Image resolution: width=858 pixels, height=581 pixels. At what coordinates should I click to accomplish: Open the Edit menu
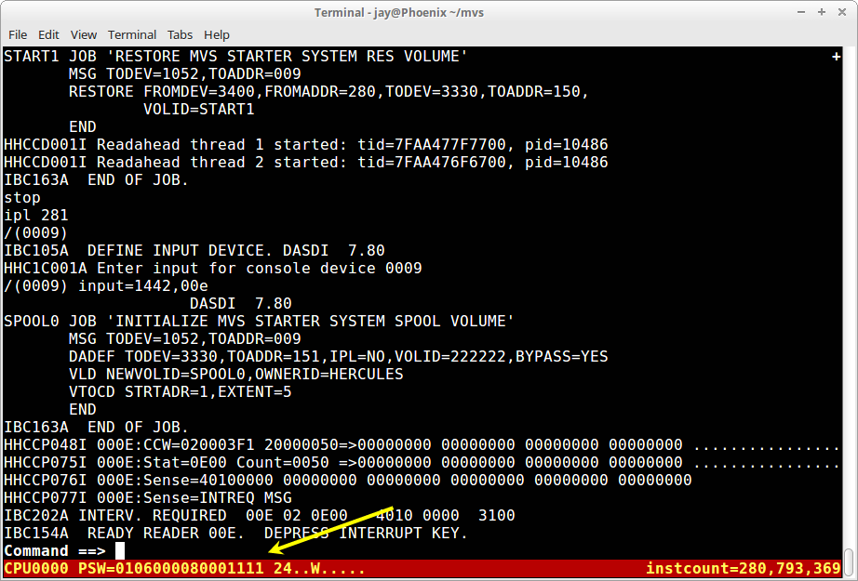[48, 35]
